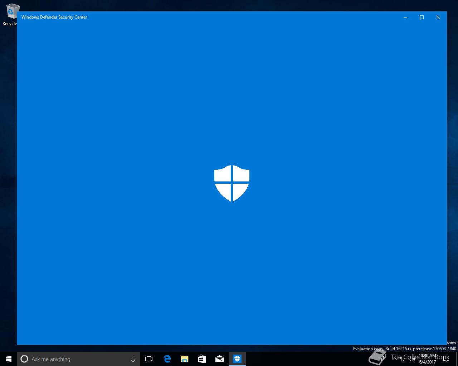Close the Windows Defender Security Center window
Viewport: 458px width, 366px height.
(x=438, y=17)
